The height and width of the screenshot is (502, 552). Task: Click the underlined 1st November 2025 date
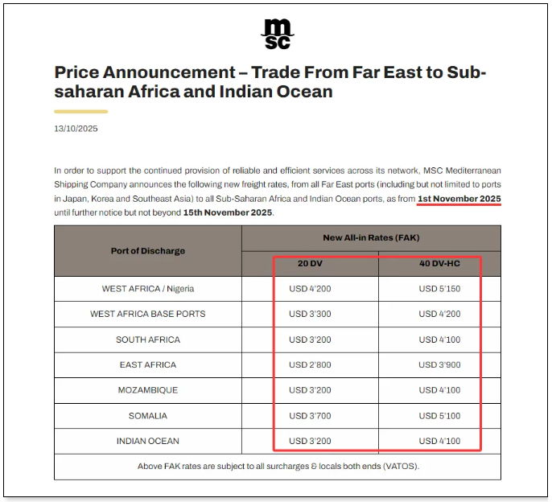coord(459,198)
